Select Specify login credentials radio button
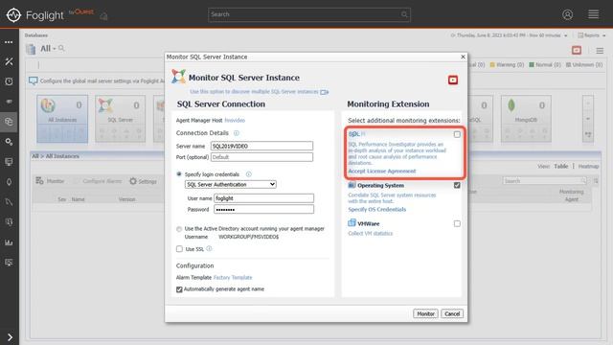Viewport: 613px width, 345px height. [x=179, y=174]
